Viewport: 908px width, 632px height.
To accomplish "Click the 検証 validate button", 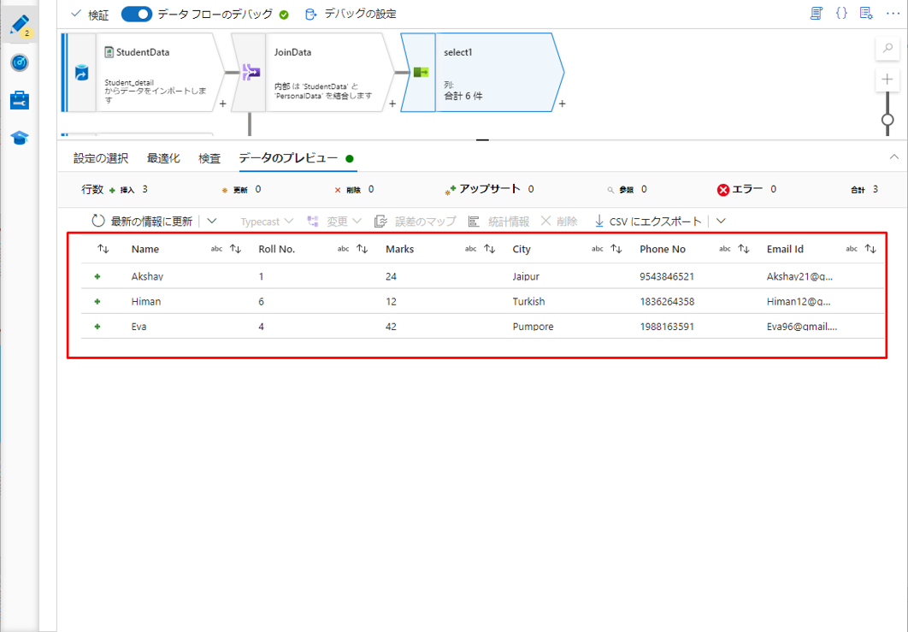I will (x=90, y=15).
